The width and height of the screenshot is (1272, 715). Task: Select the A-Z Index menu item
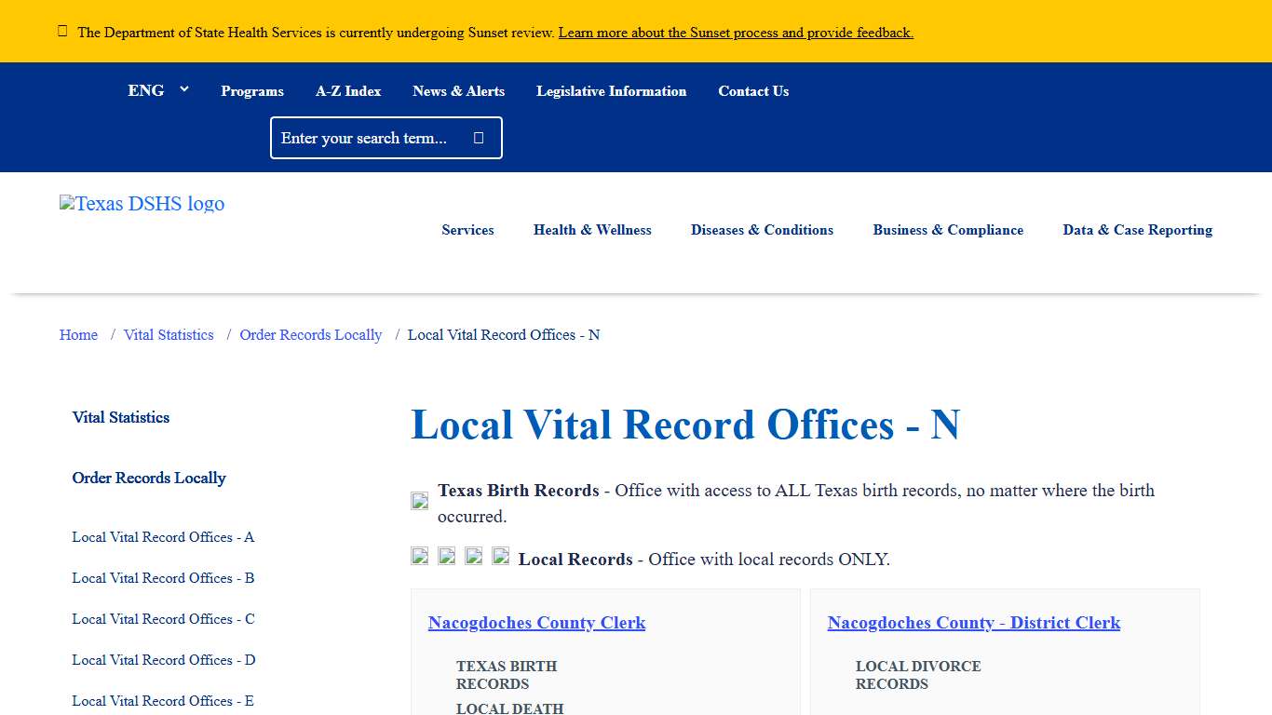click(x=348, y=90)
